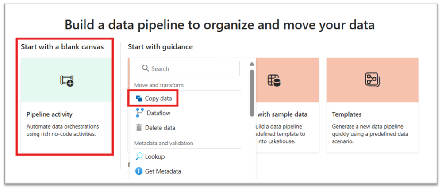Select the Delete data menu entry
This screenshot has height=190, width=442.
pyautogui.click(x=160, y=128)
